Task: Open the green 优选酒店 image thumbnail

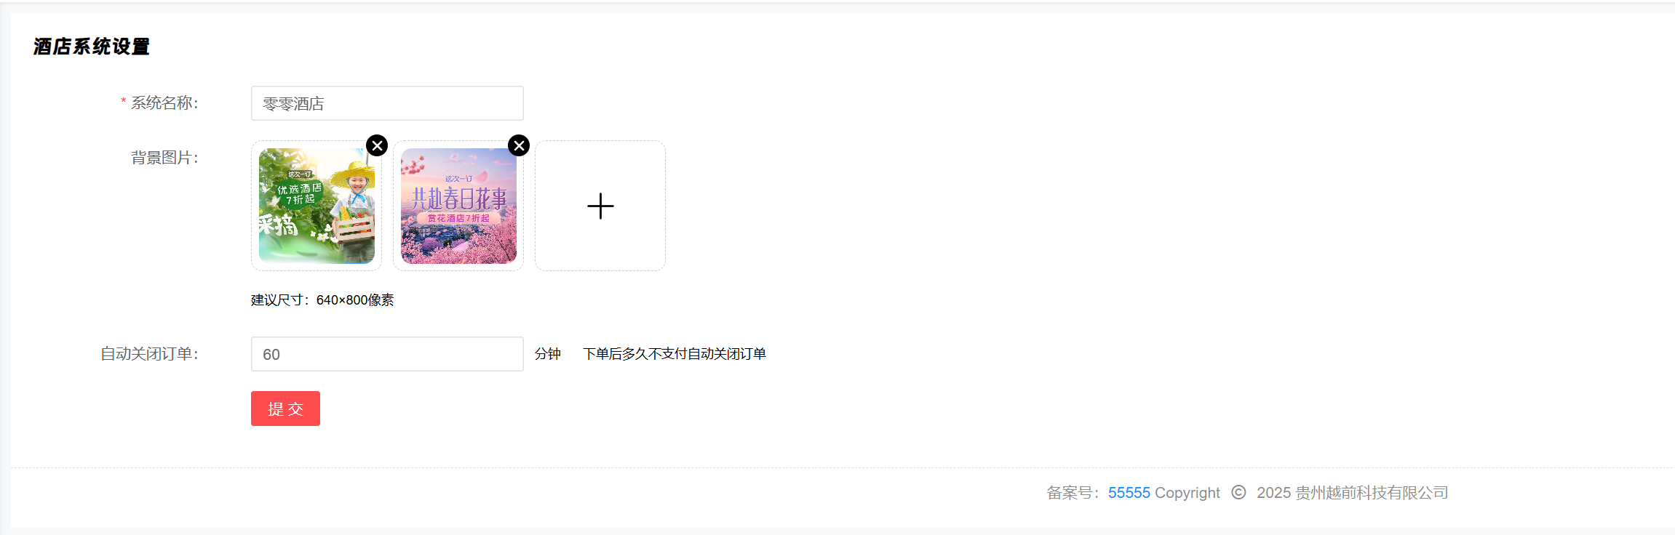Action: [317, 206]
